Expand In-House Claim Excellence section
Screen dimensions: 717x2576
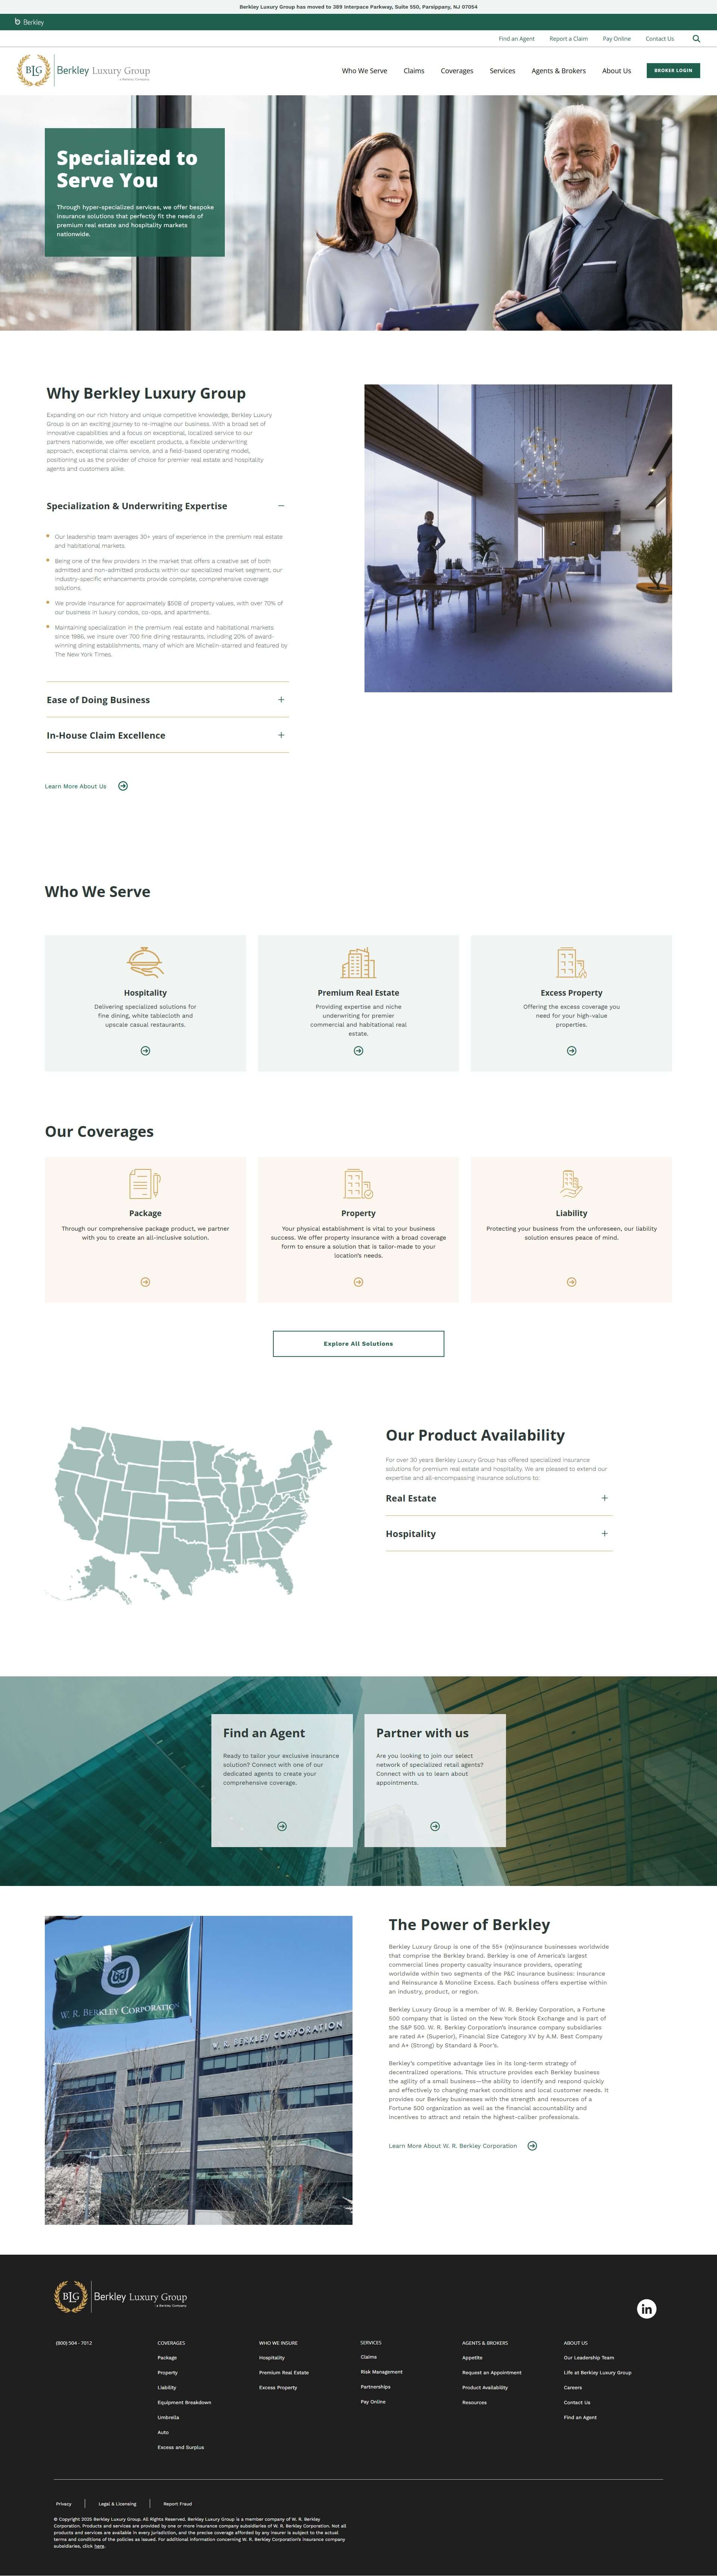pyautogui.click(x=281, y=735)
